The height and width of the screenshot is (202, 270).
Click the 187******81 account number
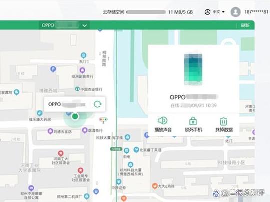click(x=256, y=12)
